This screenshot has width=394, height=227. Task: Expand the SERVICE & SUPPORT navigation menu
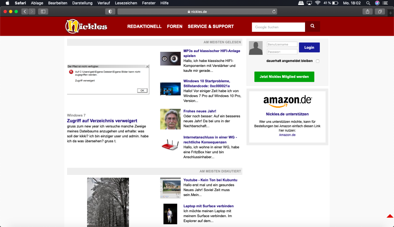coord(211,27)
